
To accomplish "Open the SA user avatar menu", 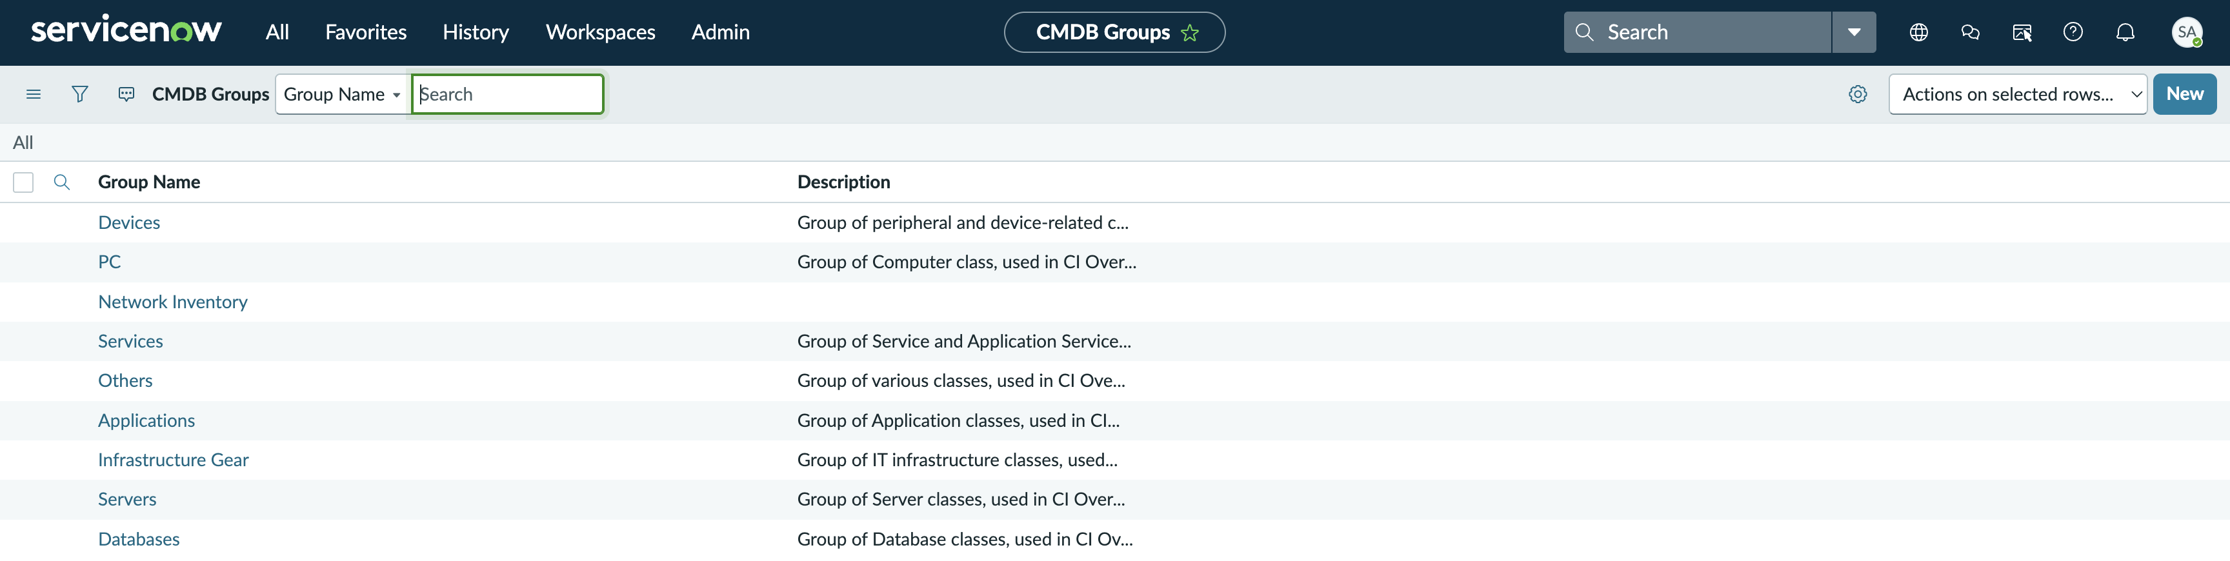I will (x=2187, y=32).
